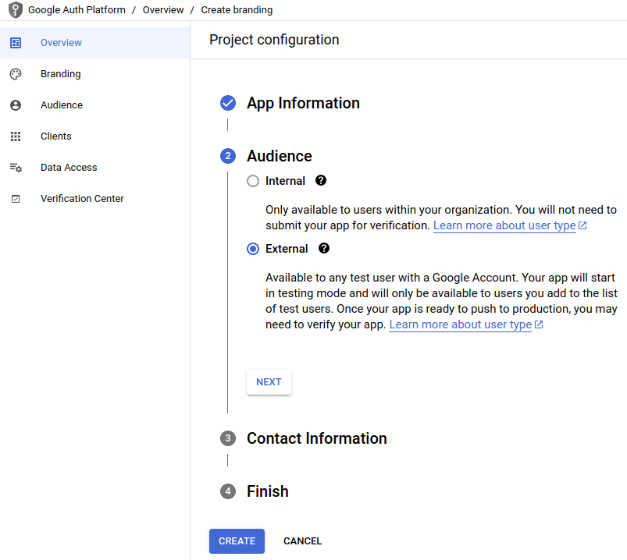Expand the App Information step

click(303, 103)
